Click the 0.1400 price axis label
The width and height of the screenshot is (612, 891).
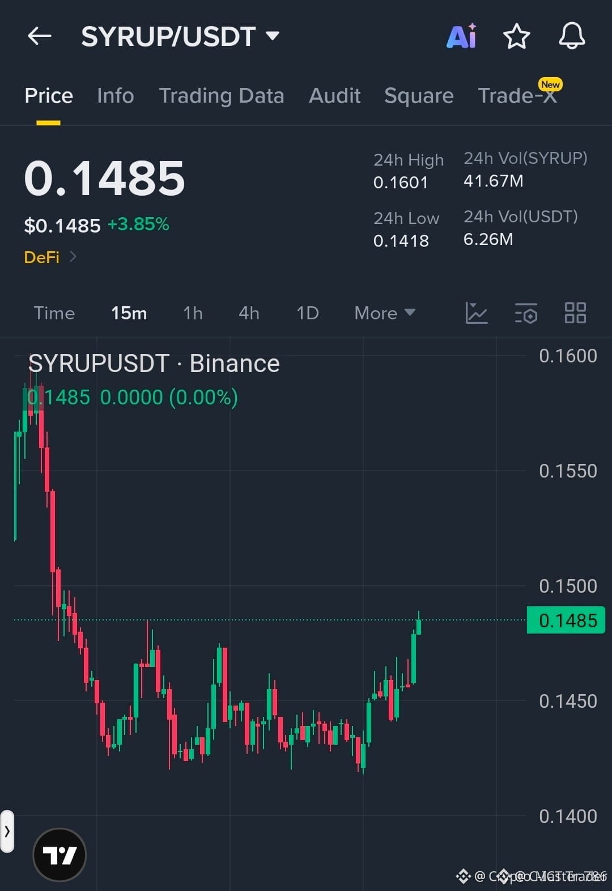pos(568,817)
